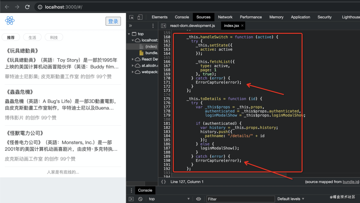Toggle the console sidebar panel
The height and width of the screenshot is (203, 360).
tap(131, 199)
